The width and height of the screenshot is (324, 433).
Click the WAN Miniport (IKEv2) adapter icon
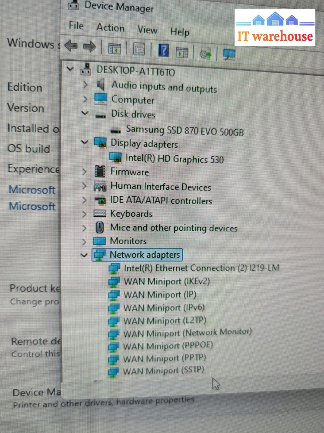pos(114,281)
